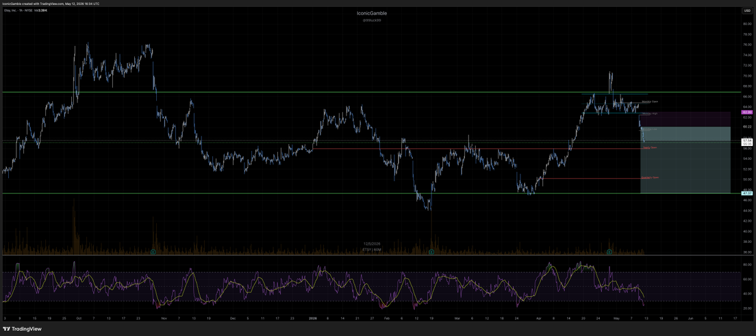756x336 pixels.
Task: Click the Nov label on time axis
Action: point(164,318)
